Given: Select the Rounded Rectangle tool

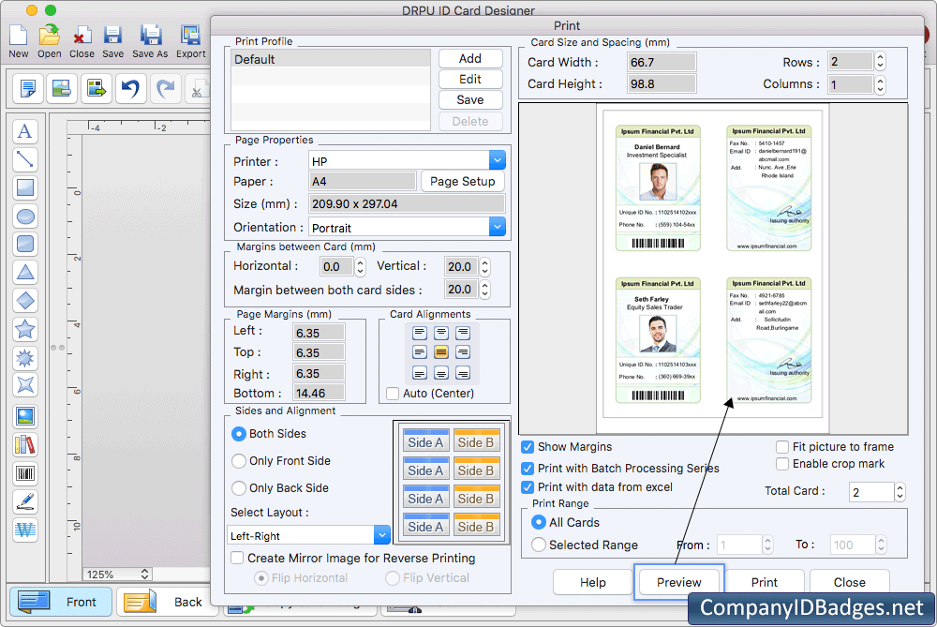Looking at the screenshot, I should (25, 244).
